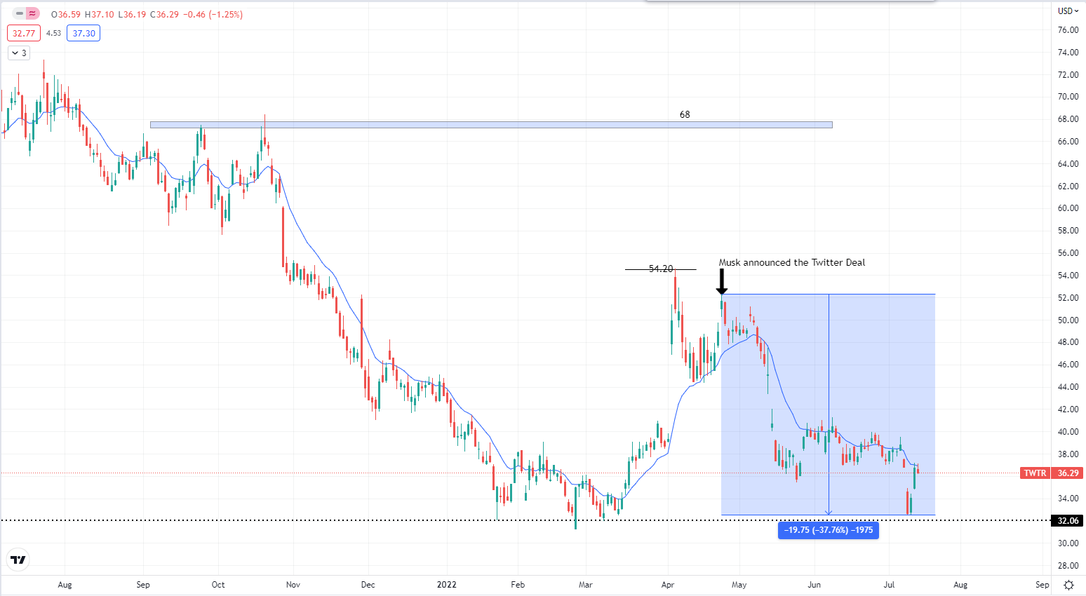Click the 36.29 current price tag
The height and width of the screenshot is (596, 1086).
click(x=1068, y=473)
